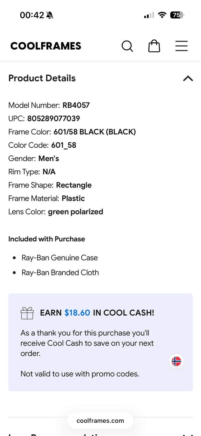The width and height of the screenshot is (201, 436).
Task: Tap the battery level indicator
Action: pyautogui.click(x=177, y=15)
